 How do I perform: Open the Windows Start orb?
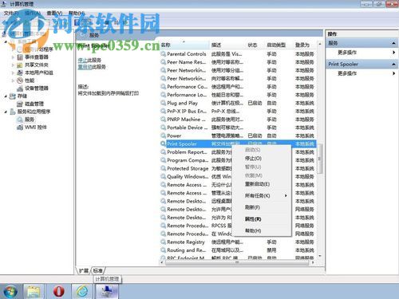point(10,291)
